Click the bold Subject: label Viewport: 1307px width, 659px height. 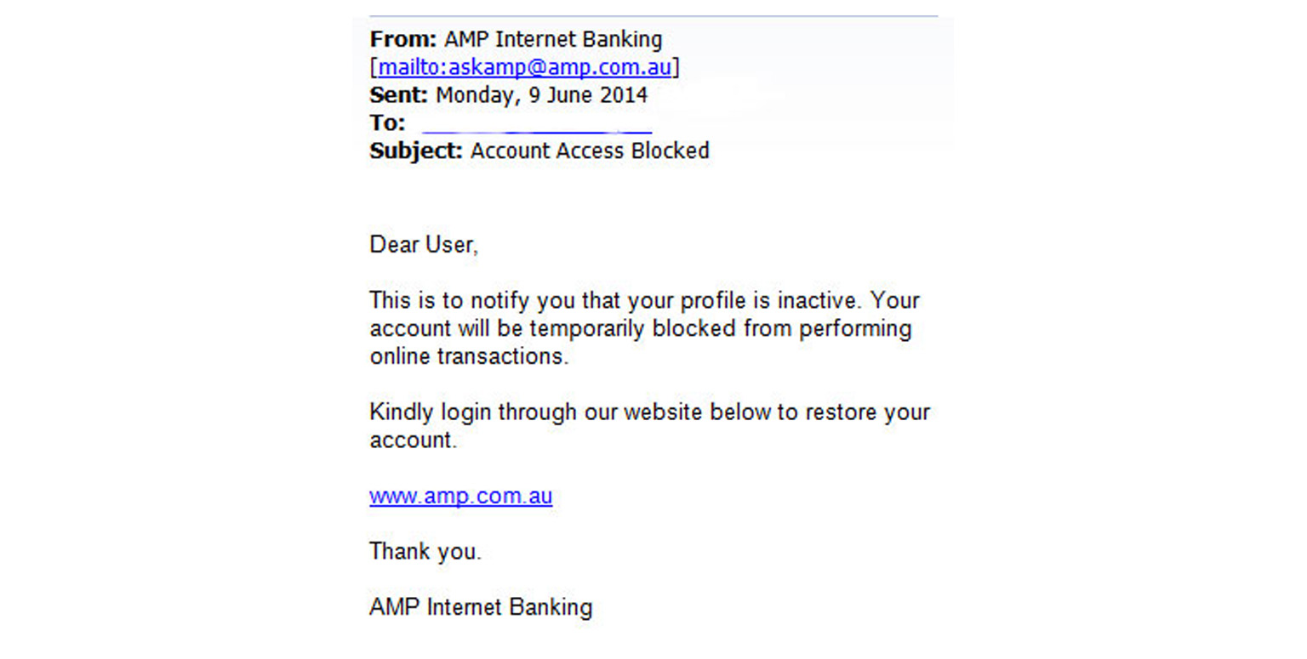[x=416, y=151]
